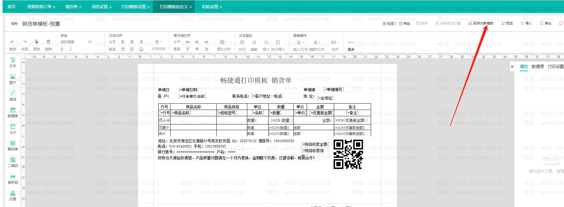Click the 预览 (Preview) button
564x207 pixels.
click(x=507, y=23)
